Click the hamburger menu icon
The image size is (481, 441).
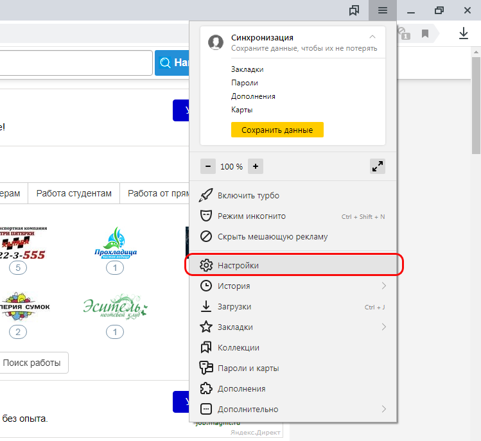(383, 10)
